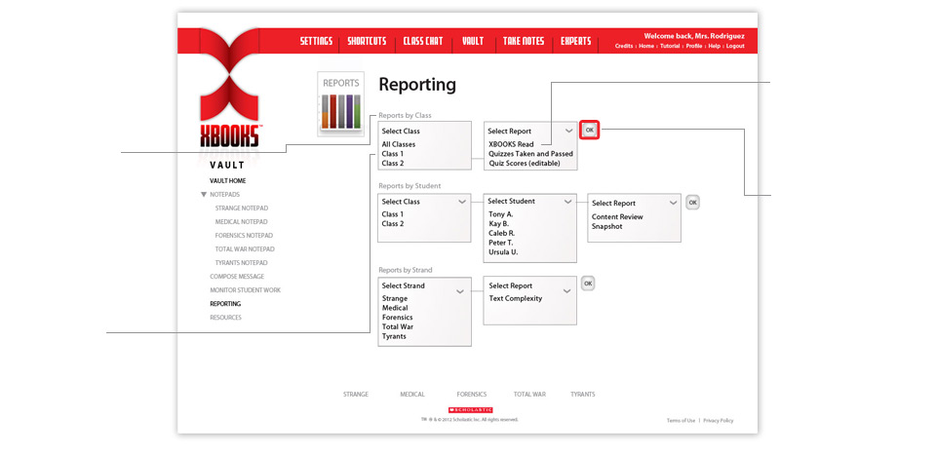Click the Reports books icon
The height and width of the screenshot is (456, 936).
(340, 103)
